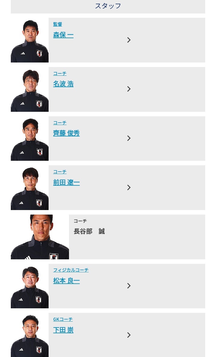Screen dimensions: 216x357
Task: Click the chevron arrow in 前田 遼一 row
Action: pyautogui.click(x=129, y=188)
